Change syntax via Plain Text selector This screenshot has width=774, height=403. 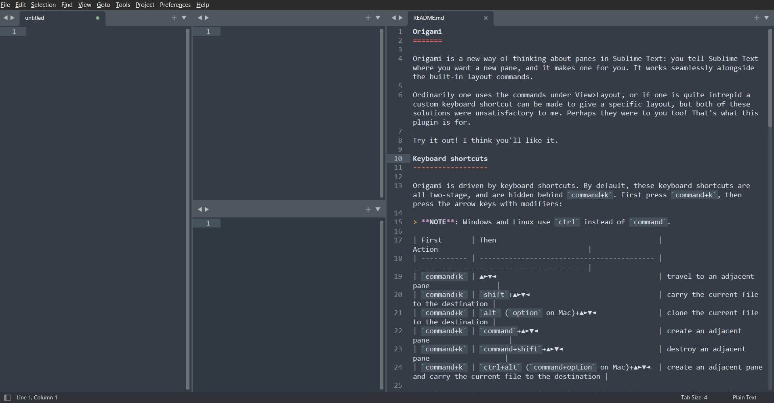click(x=745, y=397)
